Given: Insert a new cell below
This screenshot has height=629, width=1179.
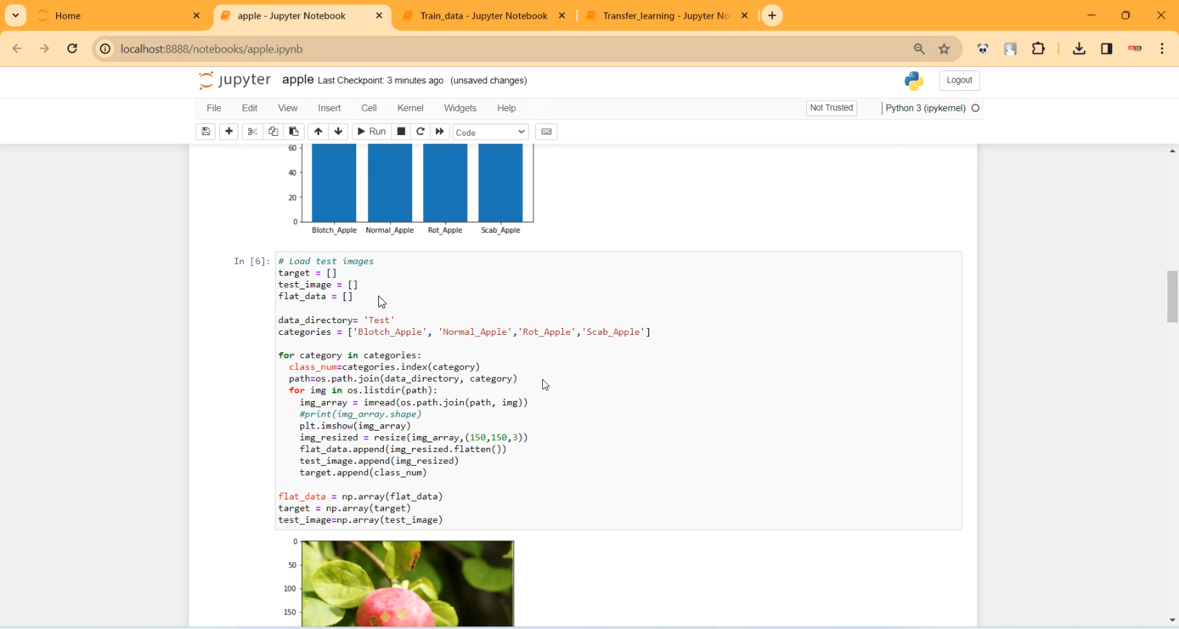Looking at the screenshot, I should [229, 132].
